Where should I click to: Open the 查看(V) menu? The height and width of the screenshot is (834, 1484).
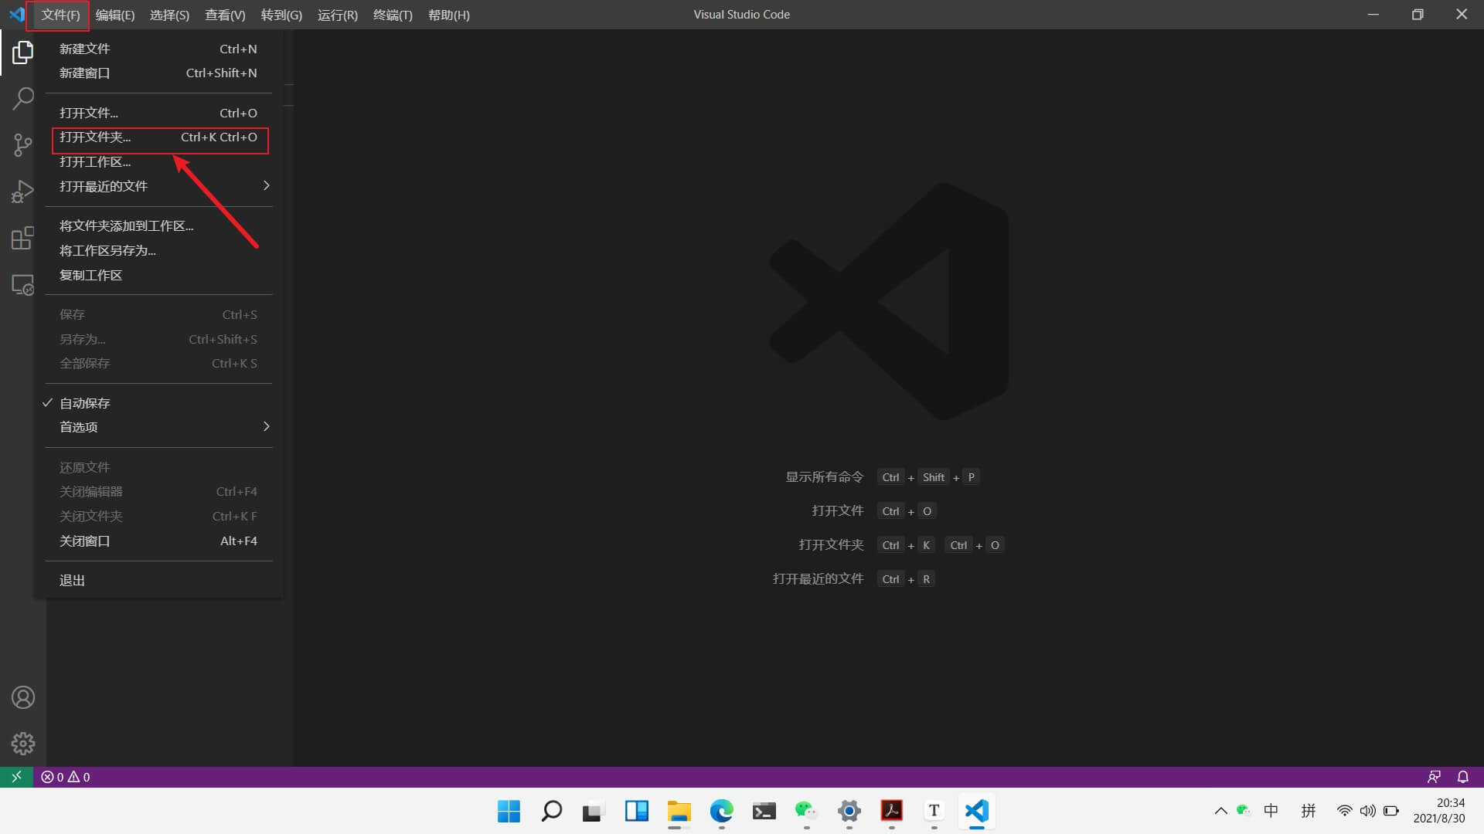[x=225, y=15]
